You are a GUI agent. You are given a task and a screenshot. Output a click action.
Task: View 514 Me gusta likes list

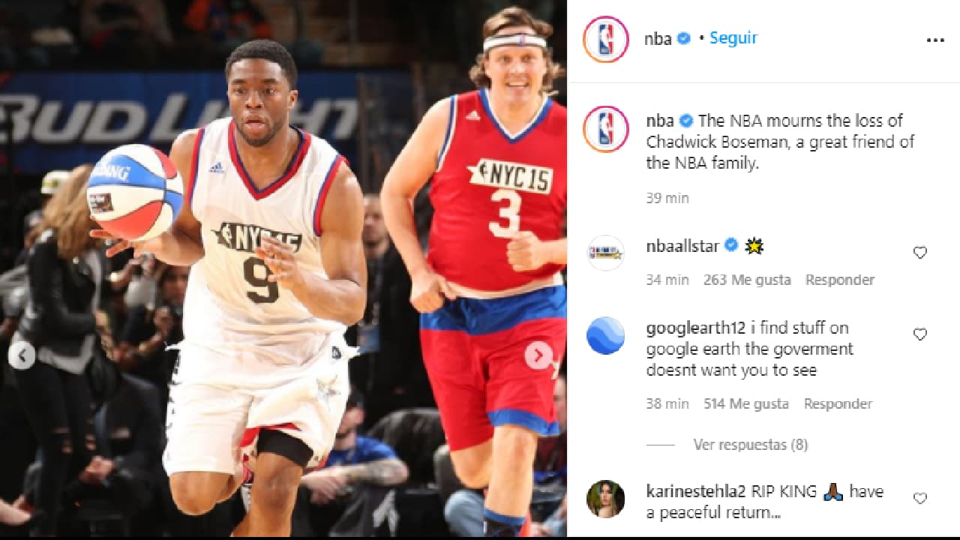pyautogui.click(x=746, y=403)
